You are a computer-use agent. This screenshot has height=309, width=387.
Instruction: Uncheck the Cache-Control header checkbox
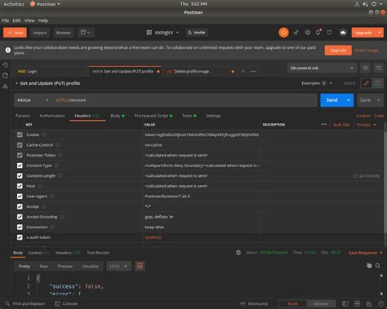coord(20,145)
